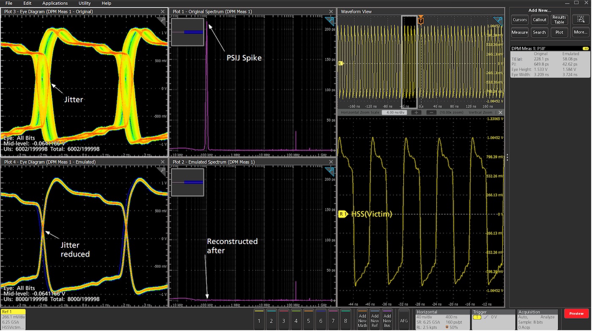Open the Horizontal Zoom Scale selector
The image size is (592, 331).
click(395, 112)
